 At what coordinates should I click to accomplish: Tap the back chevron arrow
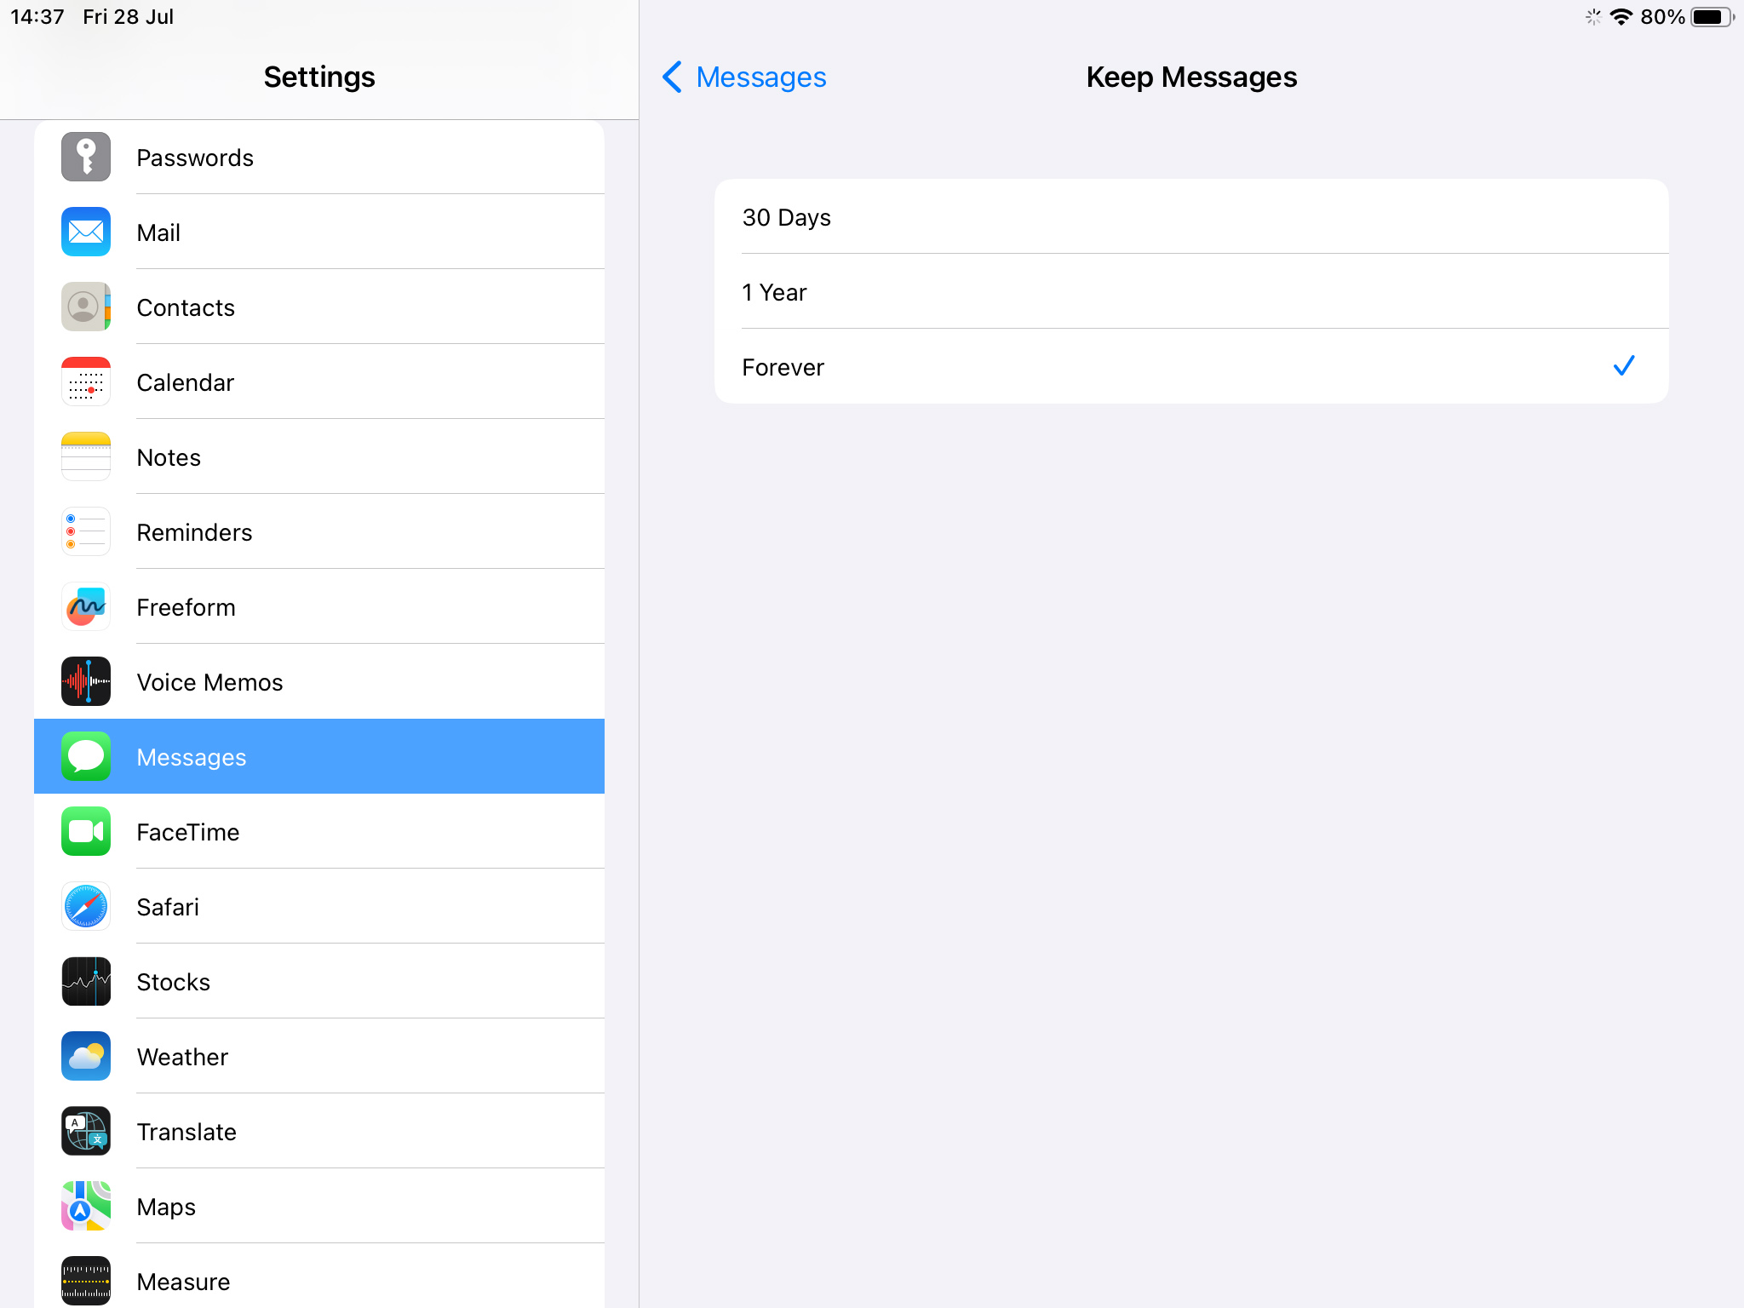672,77
